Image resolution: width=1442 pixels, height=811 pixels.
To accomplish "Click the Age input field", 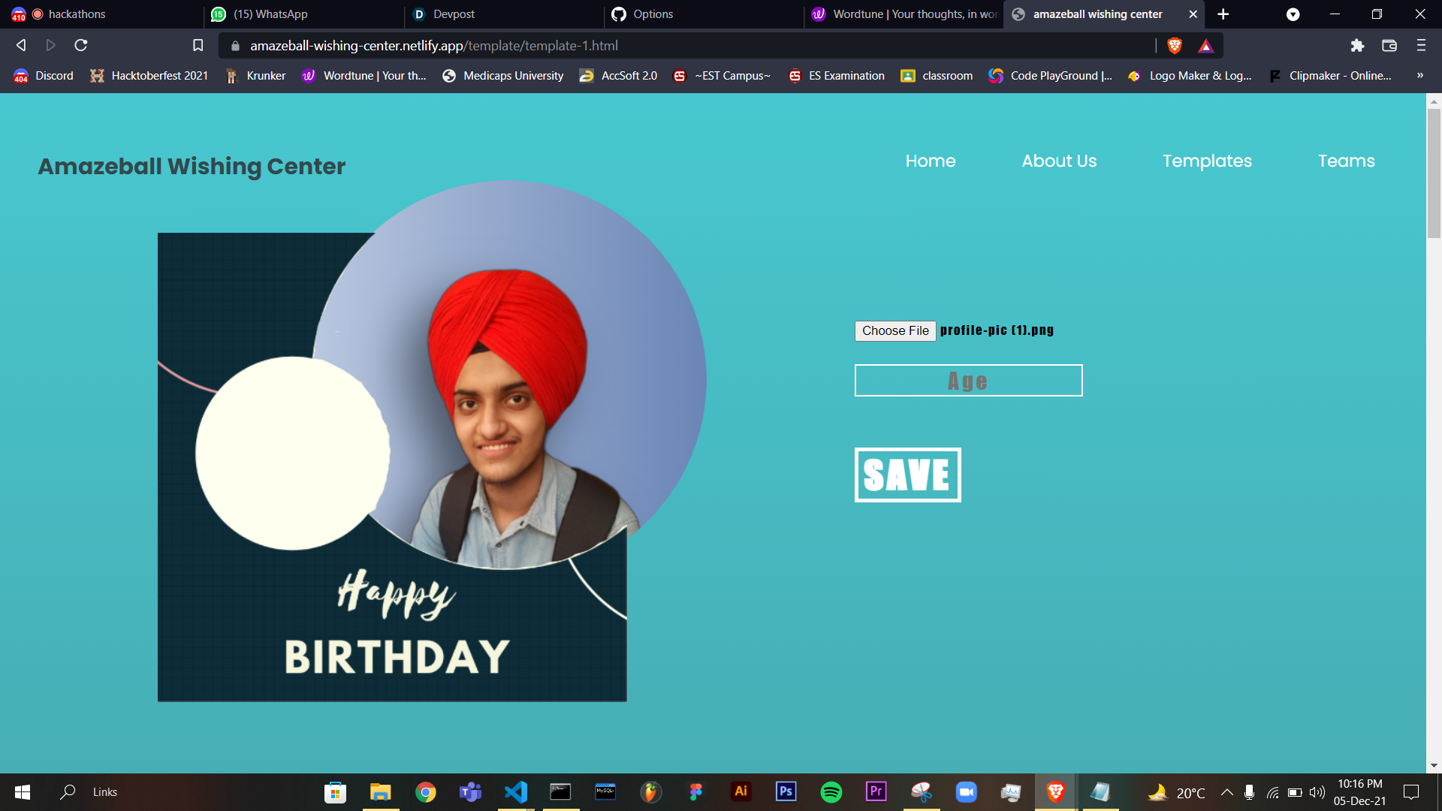I will [x=968, y=381].
